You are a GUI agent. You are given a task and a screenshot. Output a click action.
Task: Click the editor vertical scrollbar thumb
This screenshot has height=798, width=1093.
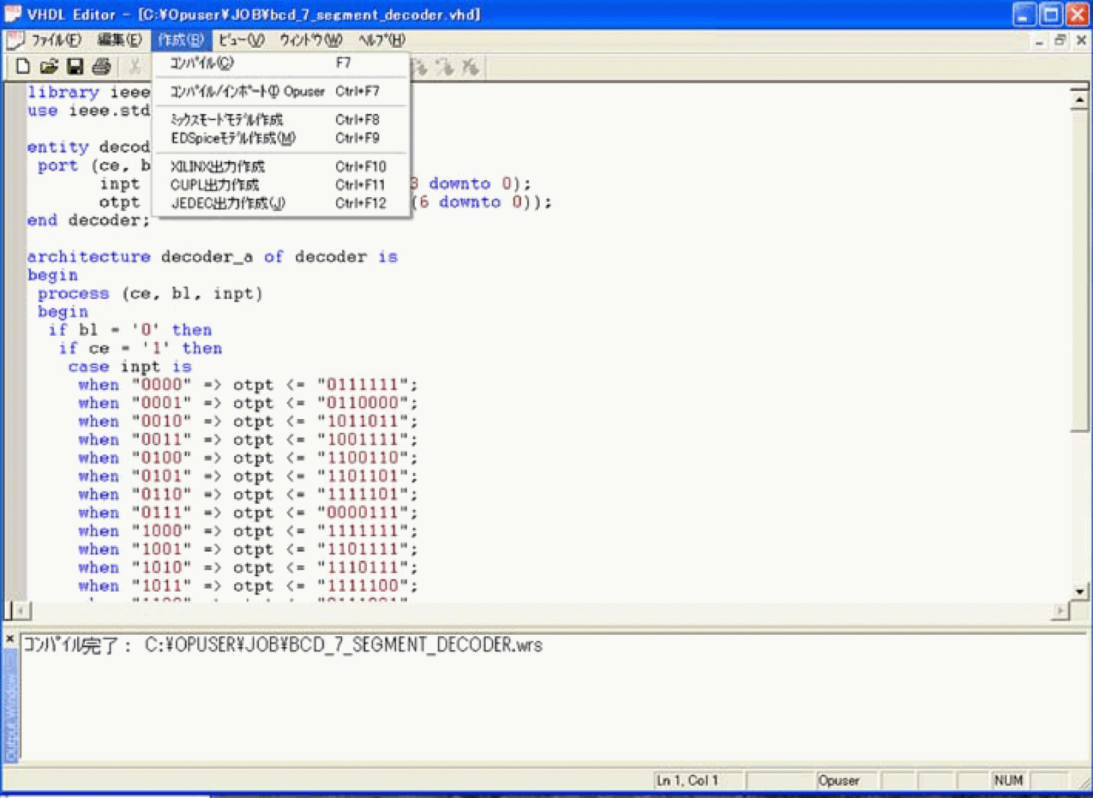pyautogui.click(x=1079, y=270)
